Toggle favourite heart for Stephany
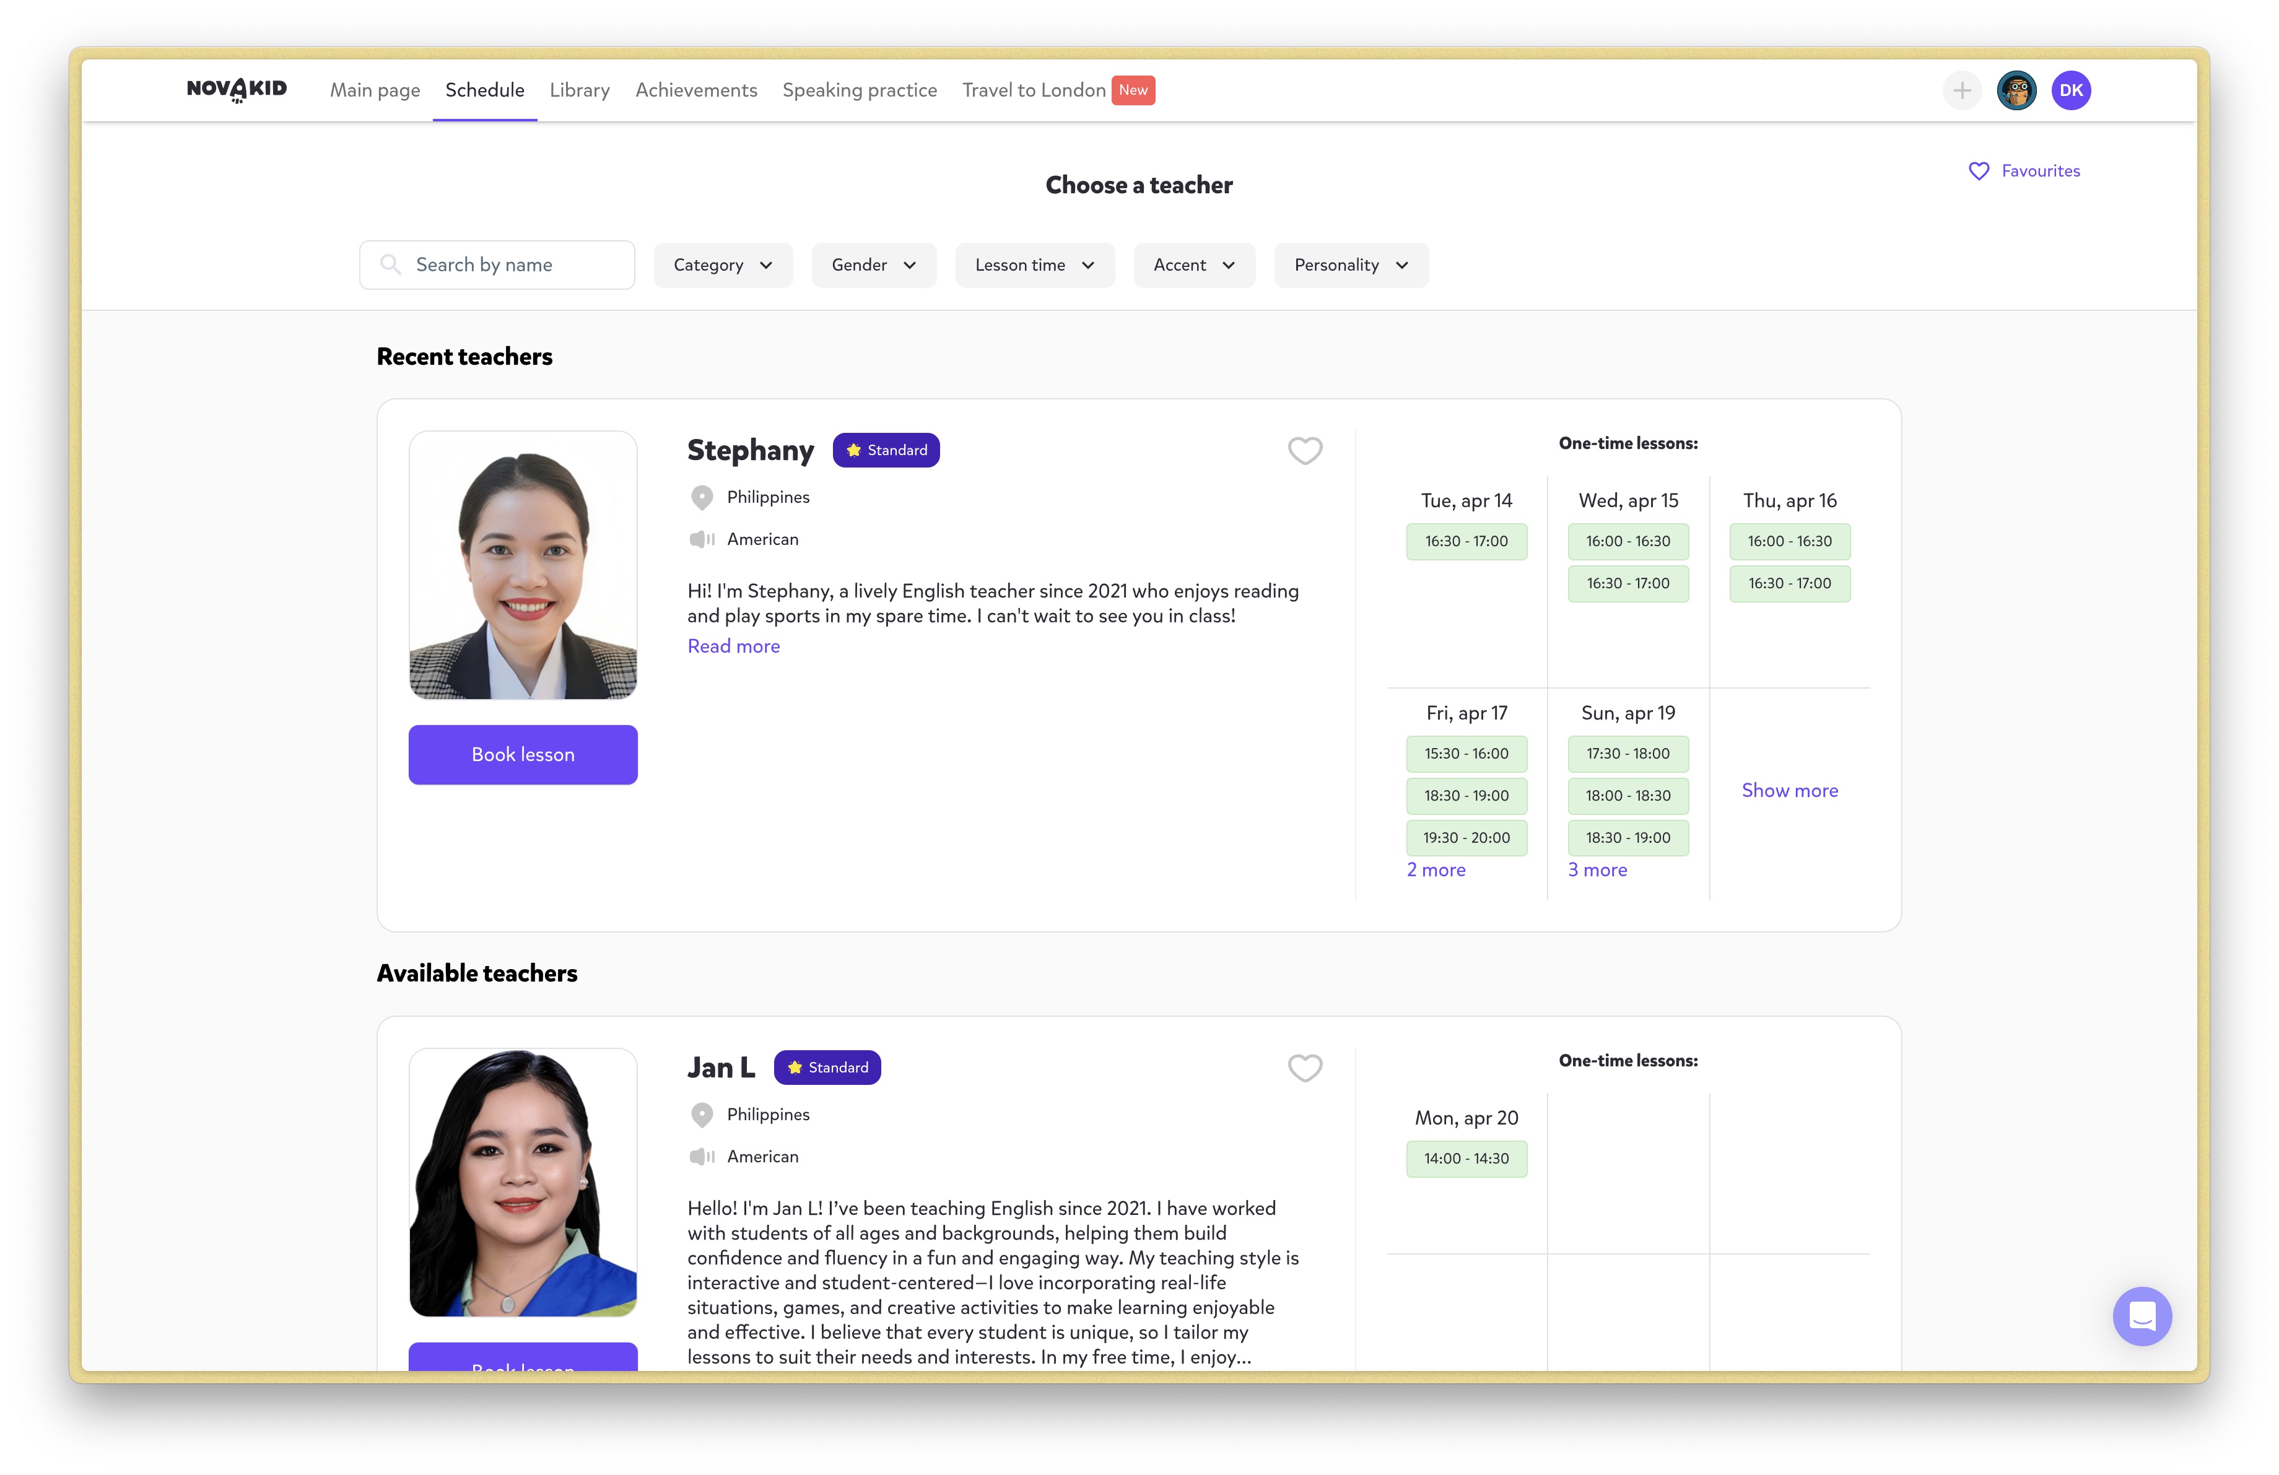The height and width of the screenshot is (1475, 2279). (x=1304, y=450)
